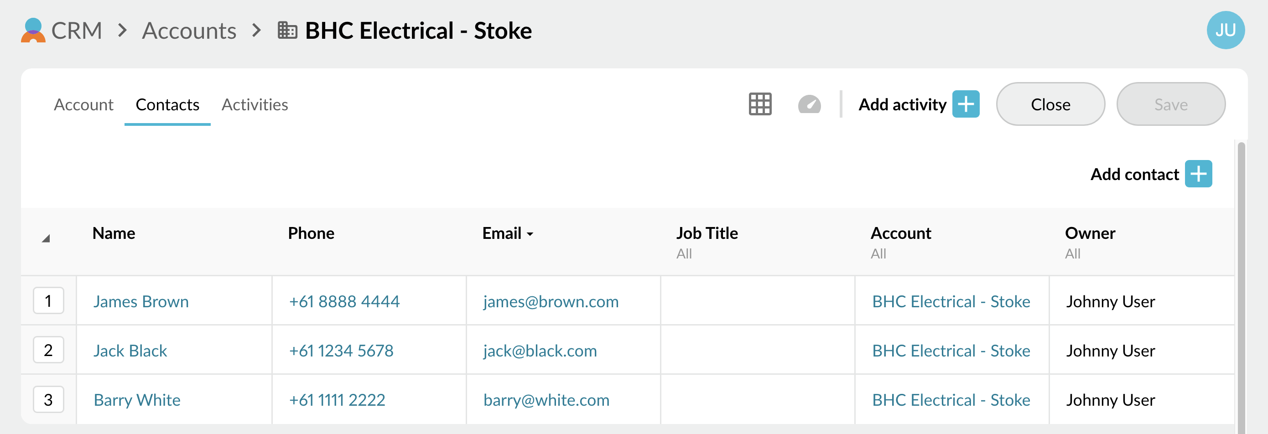Open the James Brown contact link
This screenshot has height=434, width=1268.
pyautogui.click(x=141, y=301)
